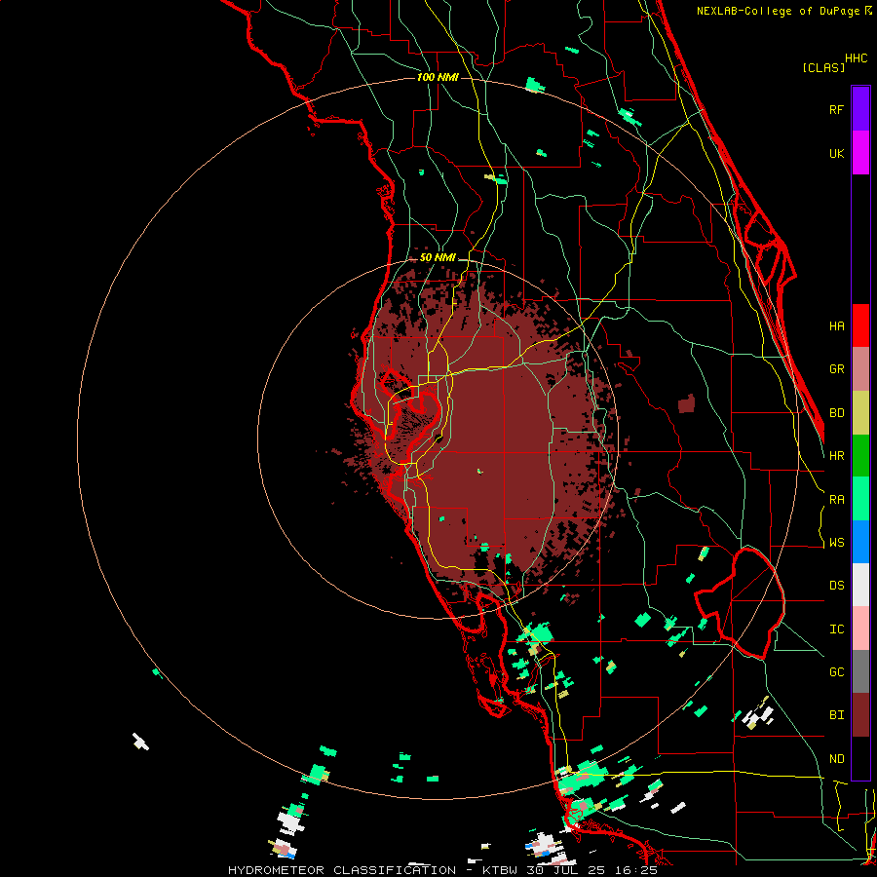This screenshot has height=877, width=877.
Task: Click the 'RF' legend label
Action: 836,109
